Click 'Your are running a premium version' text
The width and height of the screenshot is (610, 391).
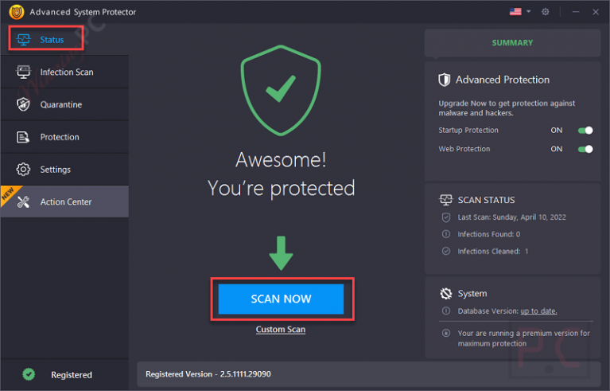click(x=523, y=338)
